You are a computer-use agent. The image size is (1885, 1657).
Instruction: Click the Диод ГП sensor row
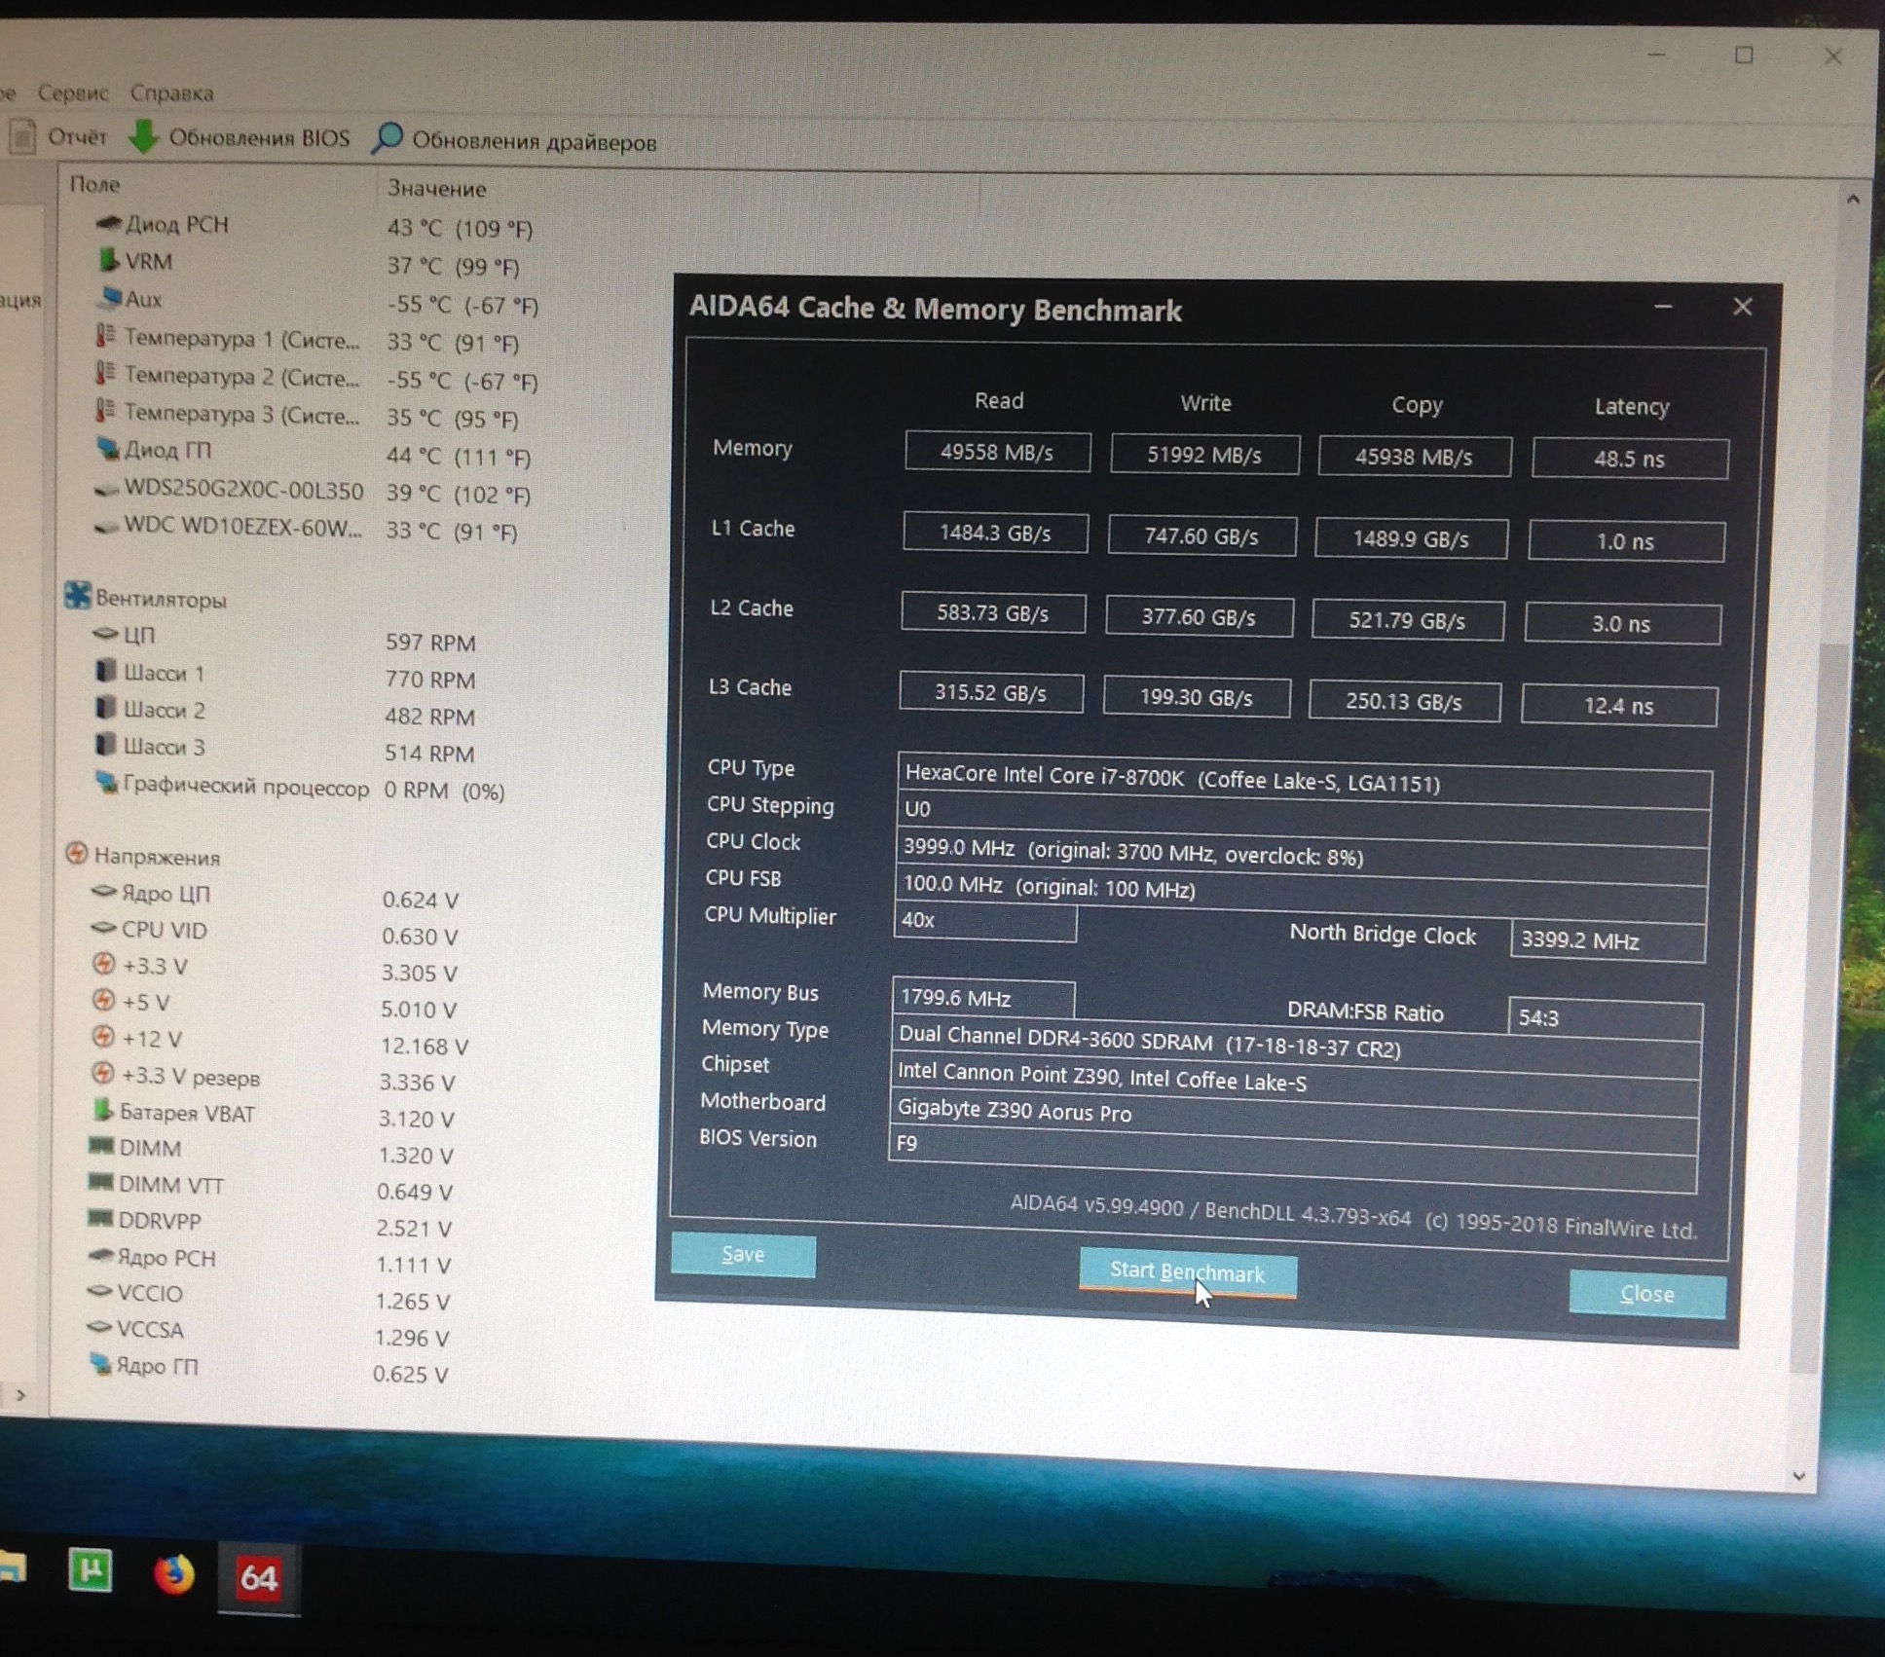coord(167,451)
